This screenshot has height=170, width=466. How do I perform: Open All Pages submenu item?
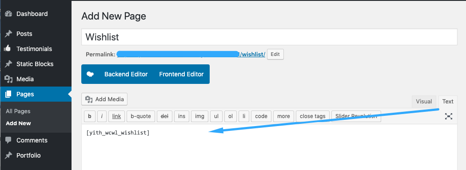coord(18,111)
